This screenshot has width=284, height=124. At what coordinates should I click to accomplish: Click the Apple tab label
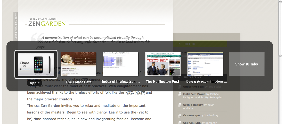(35, 83)
